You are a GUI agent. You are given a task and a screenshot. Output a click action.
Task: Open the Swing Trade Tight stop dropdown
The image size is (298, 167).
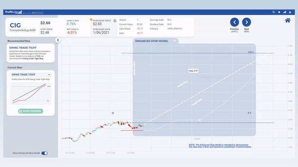tap(31, 75)
